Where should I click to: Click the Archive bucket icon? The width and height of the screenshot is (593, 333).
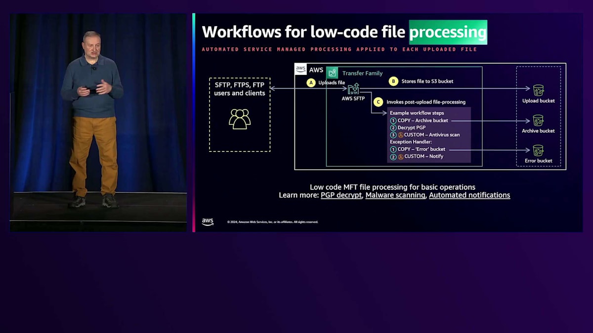pyautogui.click(x=538, y=120)
